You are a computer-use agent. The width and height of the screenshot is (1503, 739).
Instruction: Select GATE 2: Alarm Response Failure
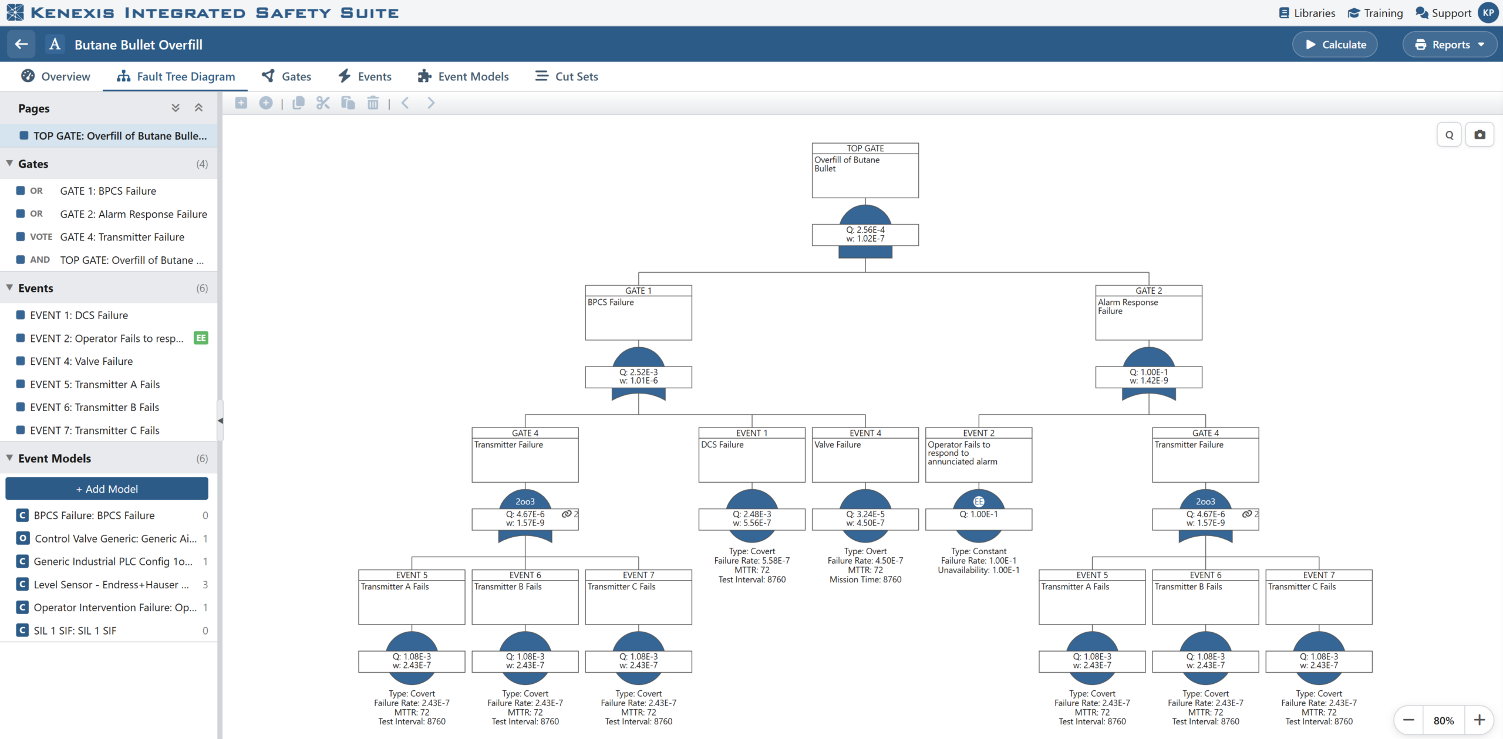109,214
